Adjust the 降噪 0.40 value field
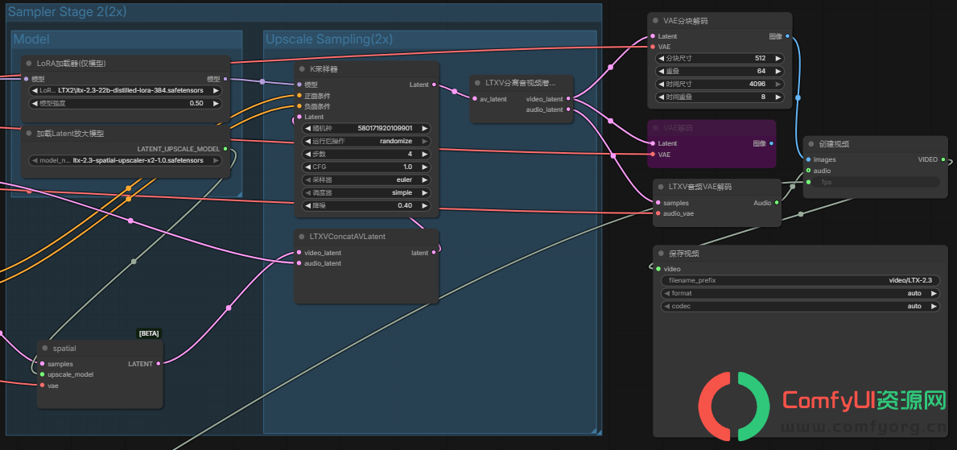957x450 pixels. 366,206
